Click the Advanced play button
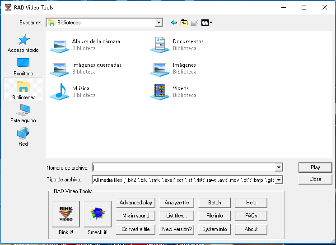 [135, 203]
